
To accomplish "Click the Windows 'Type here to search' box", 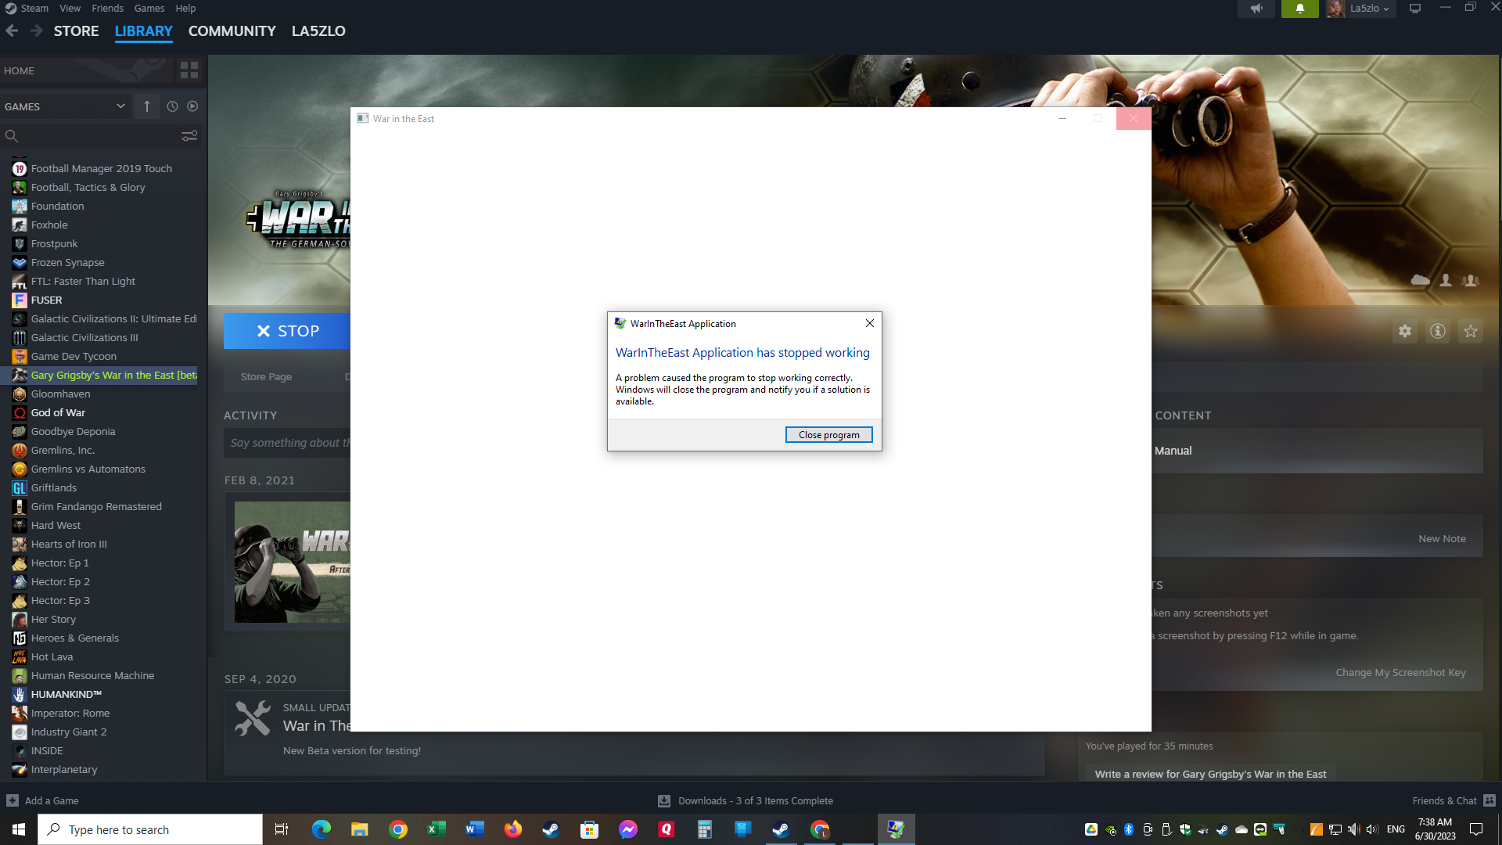I will point(150,829).
